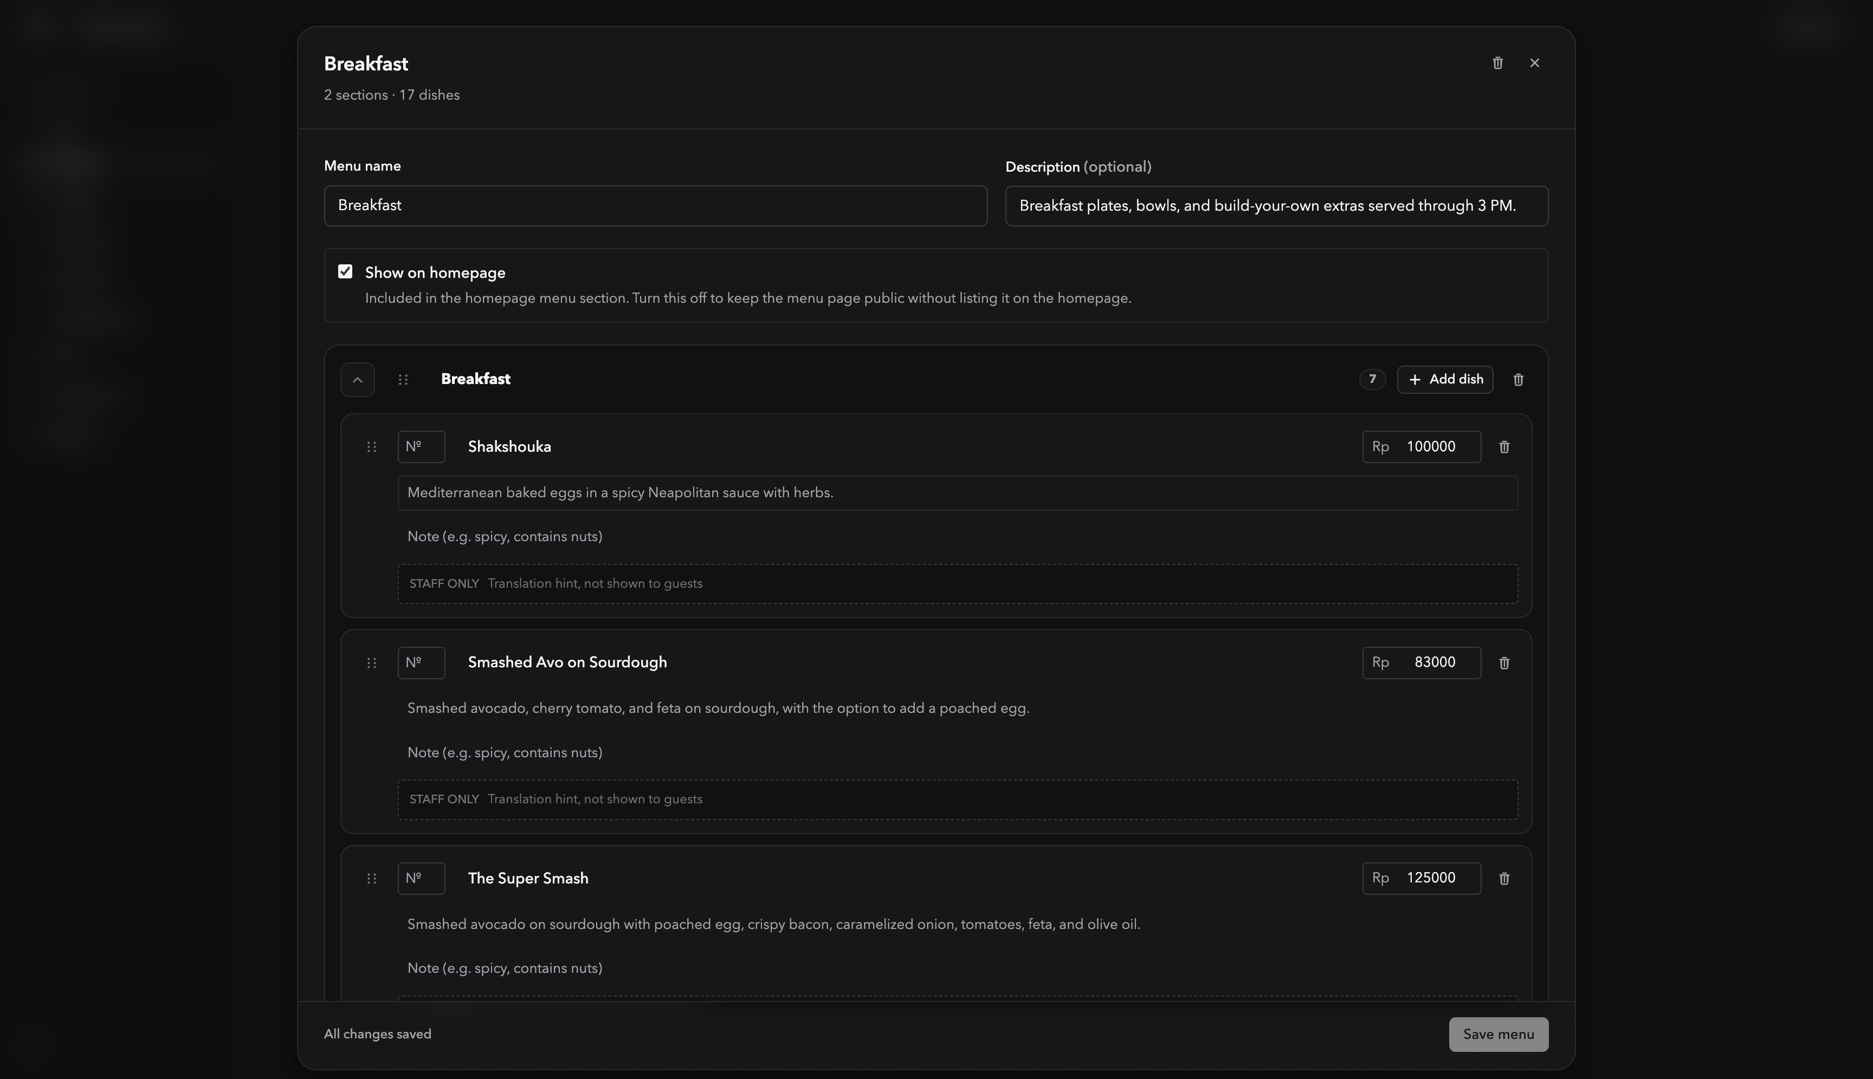Click Shakshouka staff-only translation hint field
This screenshot has height=1079, width=1873.
pos(957,584)
